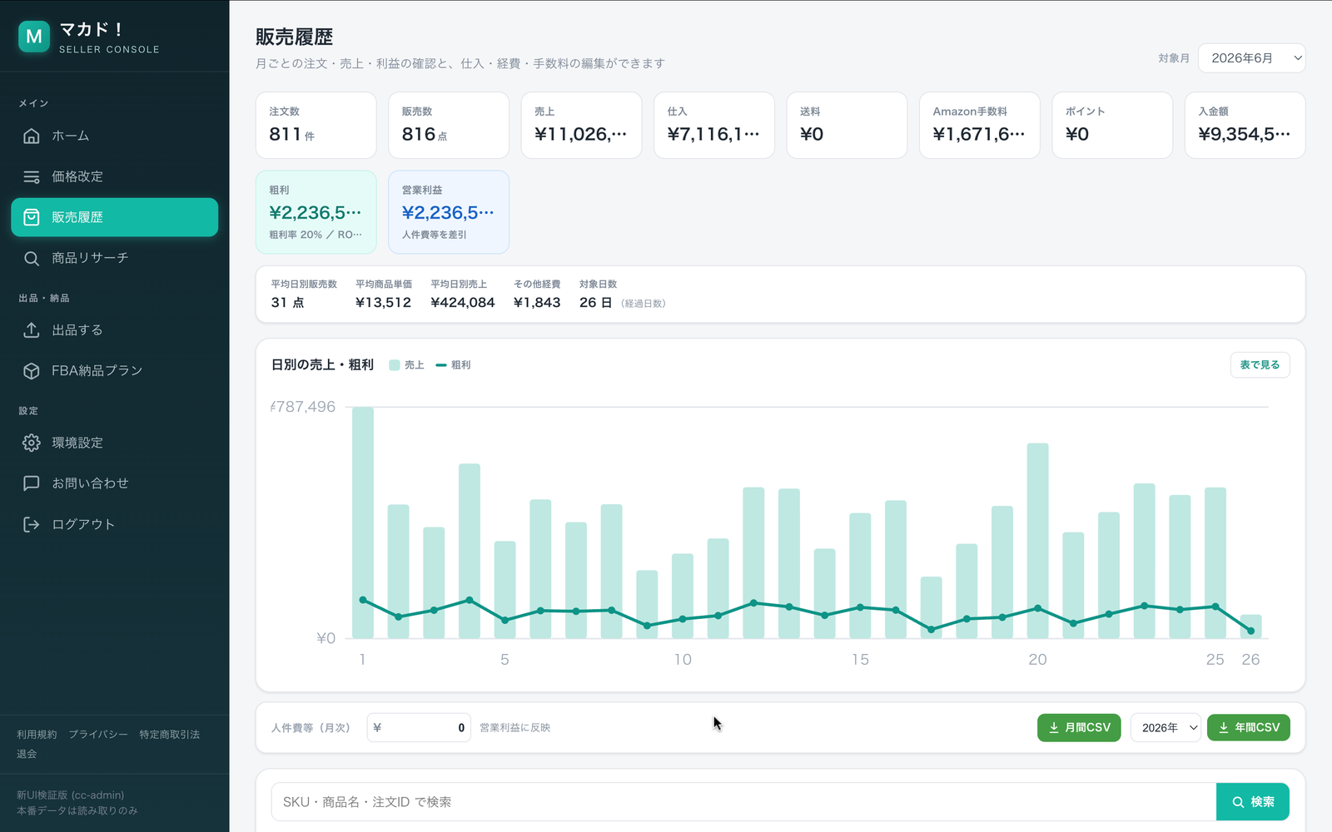Click the Amazon手数料 card
This screenshot has width=1332, height=832.
[980, 125]
